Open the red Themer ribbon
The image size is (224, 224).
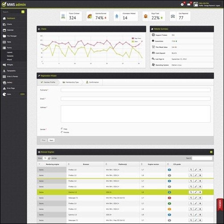coord(220,204)
